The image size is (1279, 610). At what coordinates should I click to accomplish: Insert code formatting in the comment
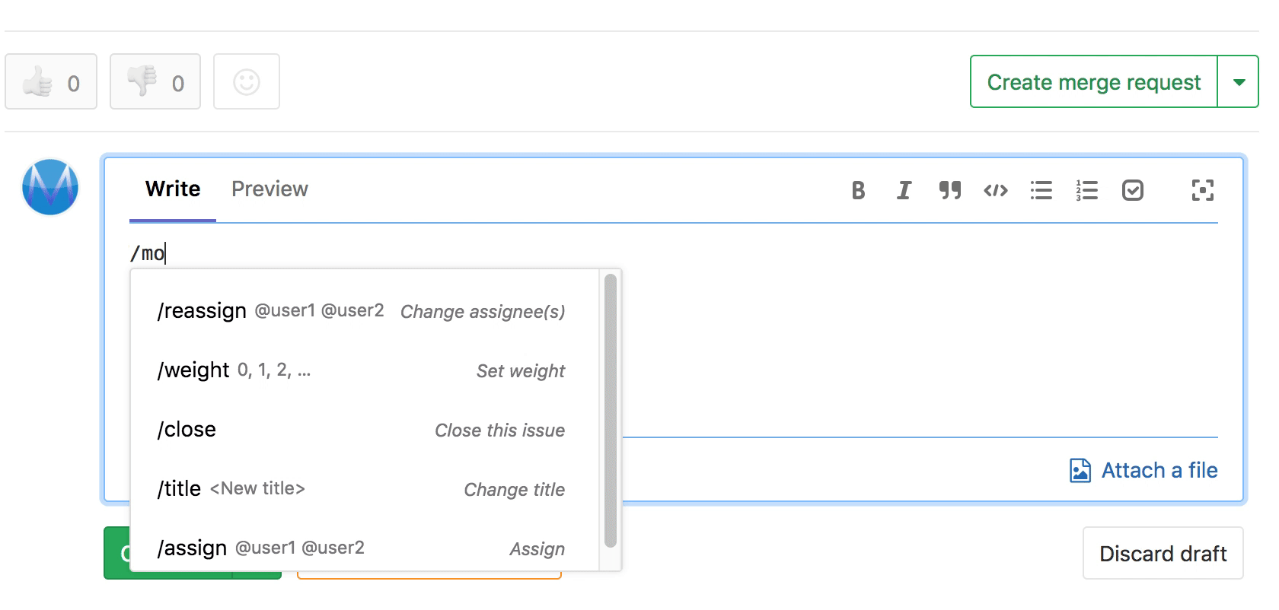point(995,190)
